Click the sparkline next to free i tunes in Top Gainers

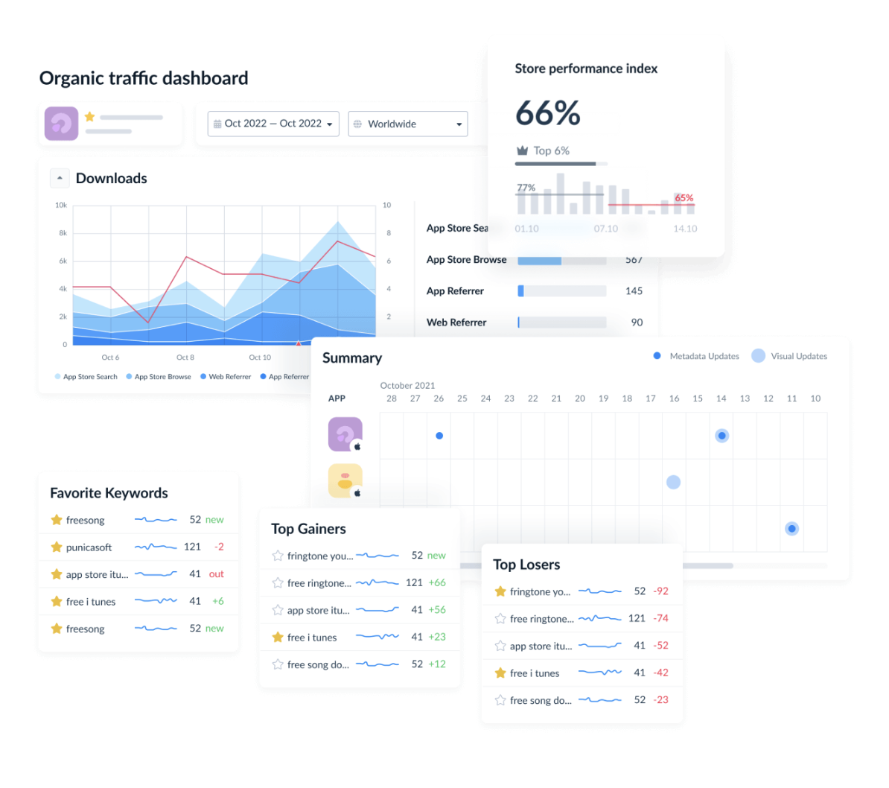(377, 638)
